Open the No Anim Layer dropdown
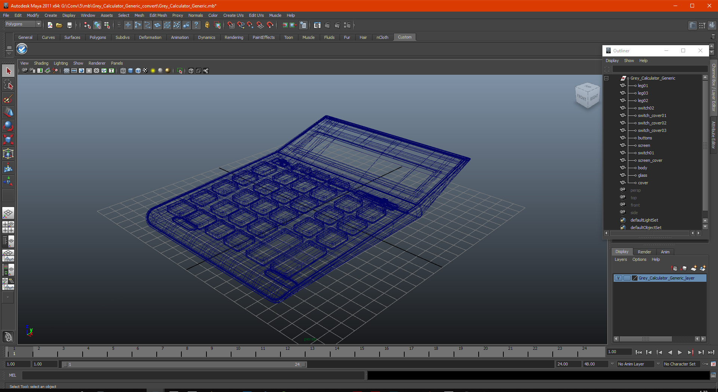The image size is (718, 392). point(635,364)
